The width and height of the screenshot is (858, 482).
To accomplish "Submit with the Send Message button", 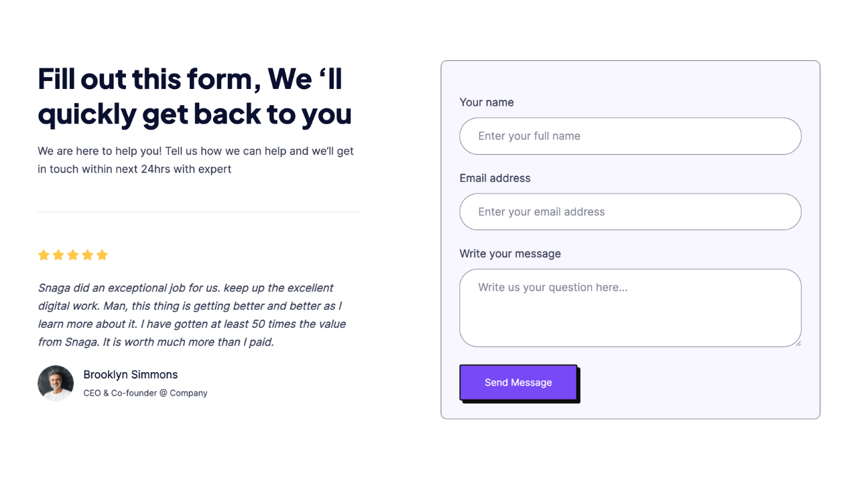I will click(x=518, y=382).
